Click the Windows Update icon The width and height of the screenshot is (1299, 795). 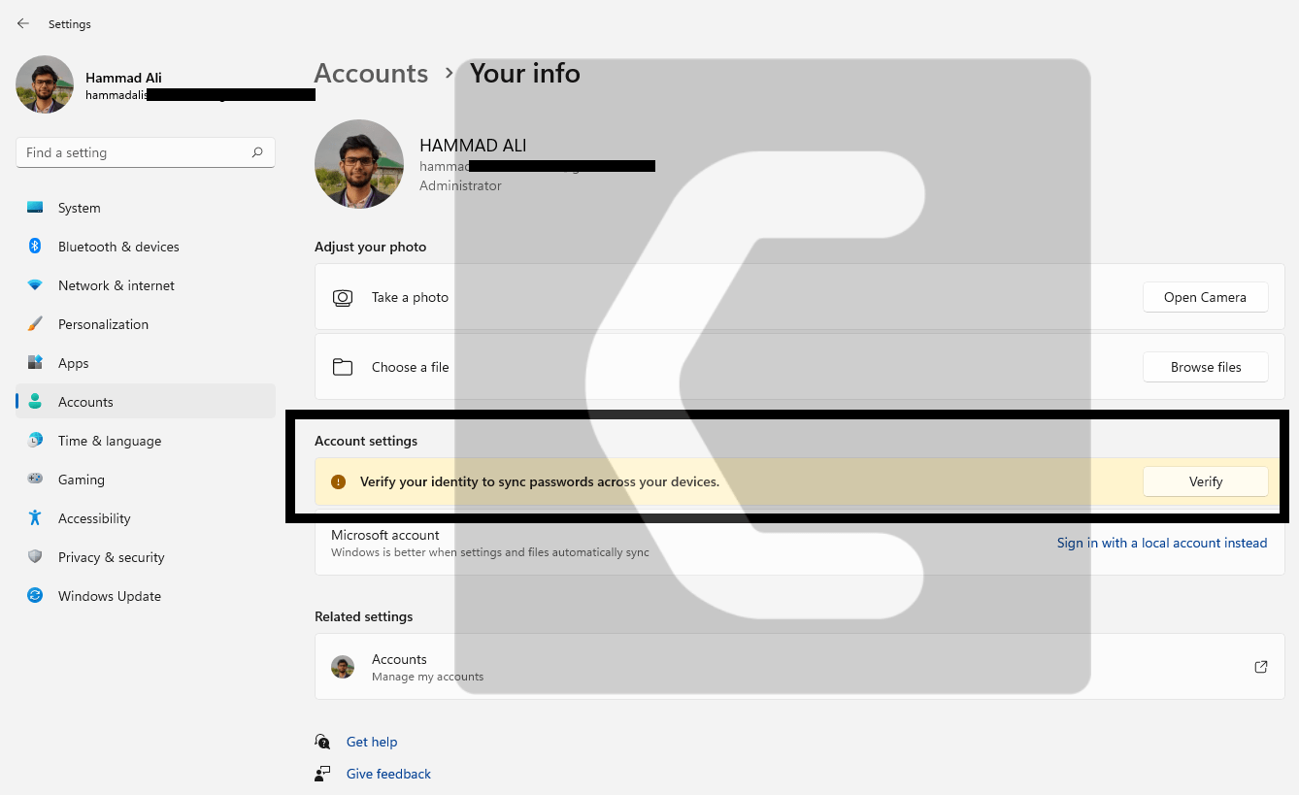tap(35, 596)
